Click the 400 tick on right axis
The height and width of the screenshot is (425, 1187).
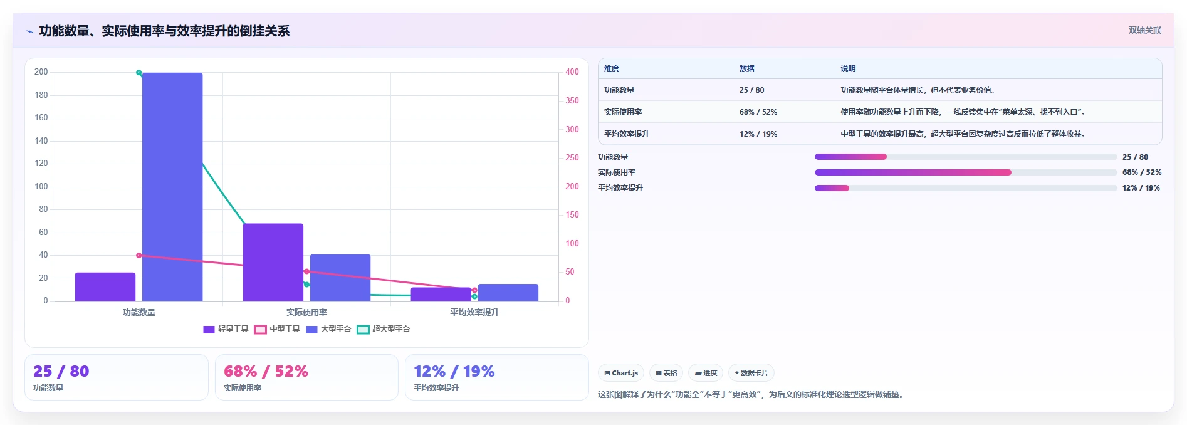tap(572, 72)
